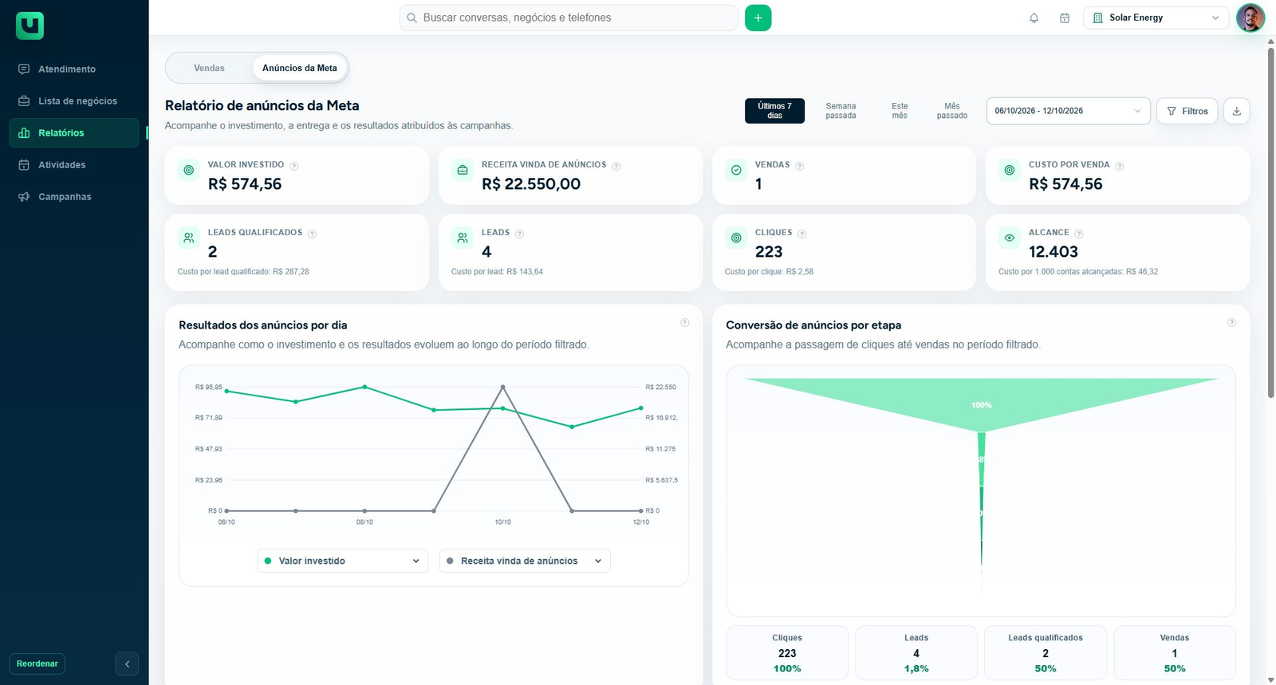Open the Receita vinda de anúncios series dropdown

pyautogui.click(x=525, y=561)
